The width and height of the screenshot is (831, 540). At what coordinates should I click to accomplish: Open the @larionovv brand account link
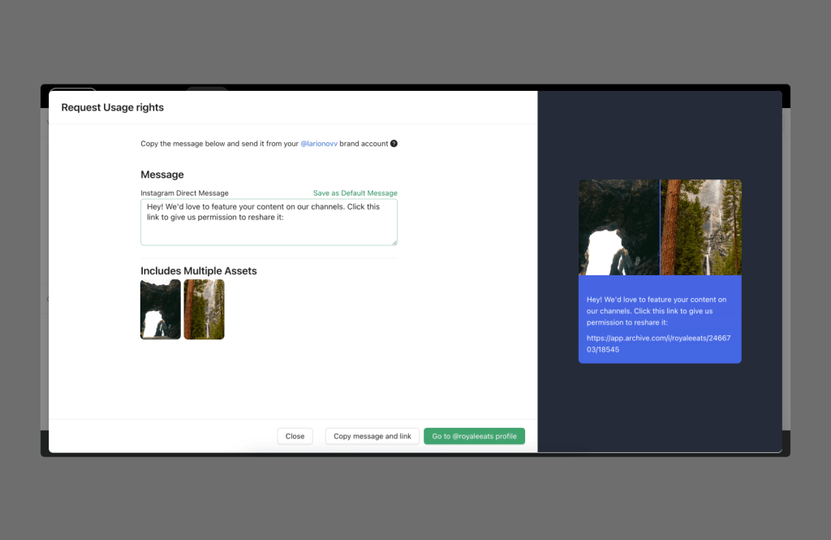pyautogui.click(x=319, y=144)
